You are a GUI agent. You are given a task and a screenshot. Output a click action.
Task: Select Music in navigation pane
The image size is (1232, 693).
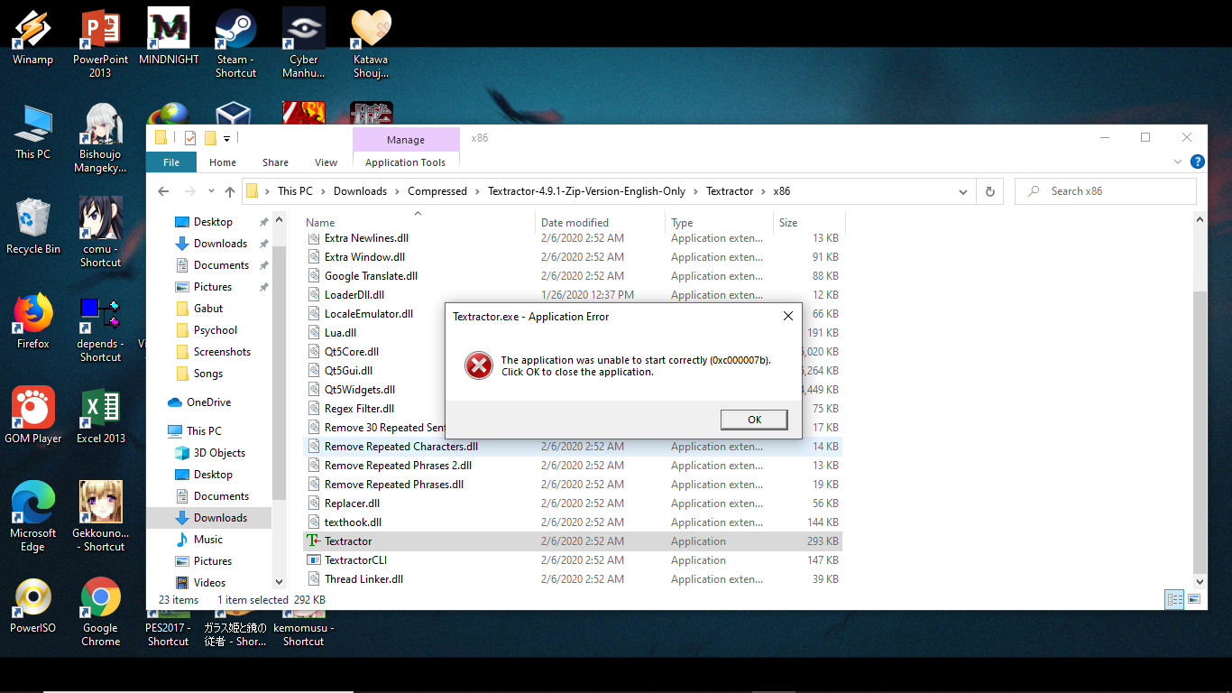tap(208, 540)
